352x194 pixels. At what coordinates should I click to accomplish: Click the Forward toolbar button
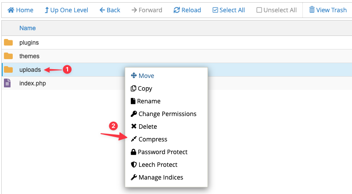147,10
